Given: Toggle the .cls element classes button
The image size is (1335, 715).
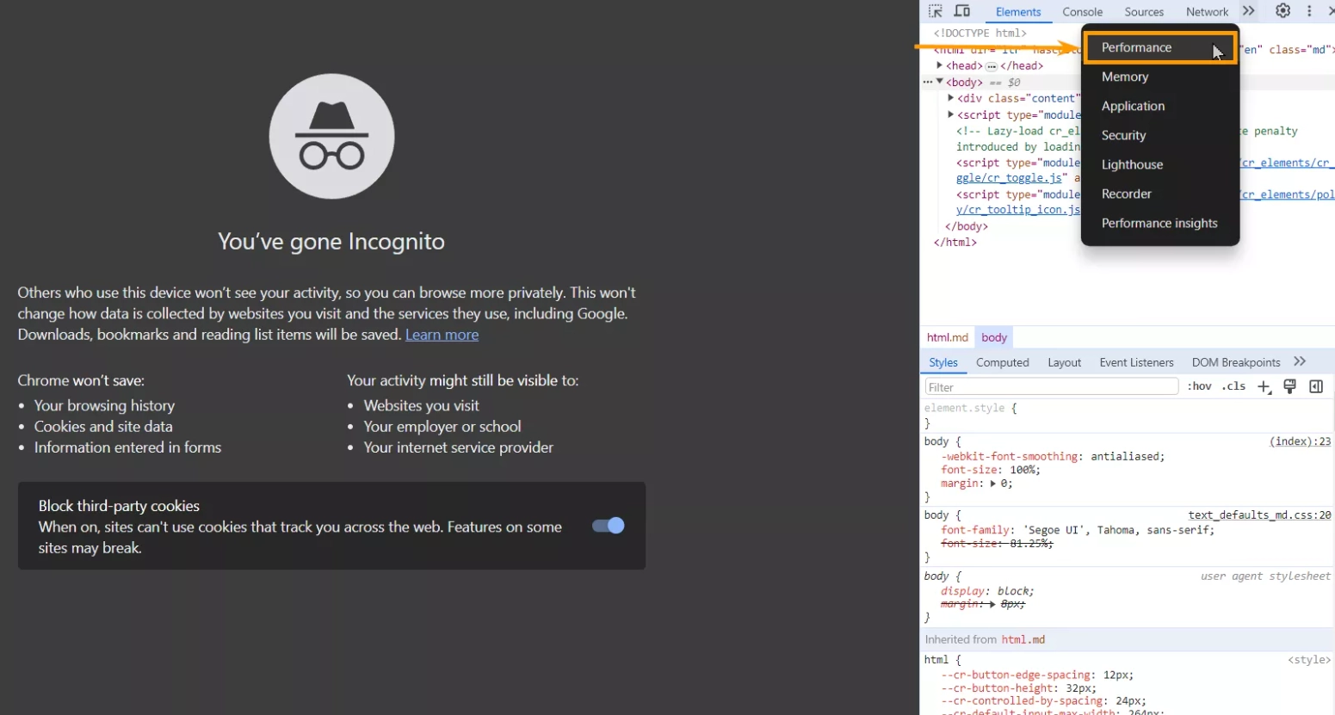Looking at the screenshot, I should pos(1233,386).
